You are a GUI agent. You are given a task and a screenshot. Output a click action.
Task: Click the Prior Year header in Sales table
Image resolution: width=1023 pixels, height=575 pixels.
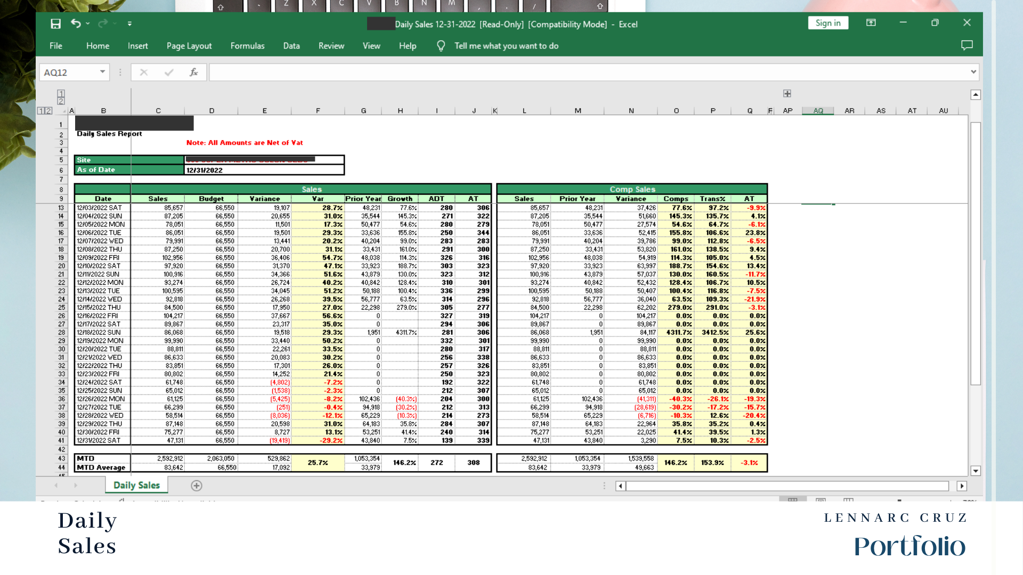[363, 199]
